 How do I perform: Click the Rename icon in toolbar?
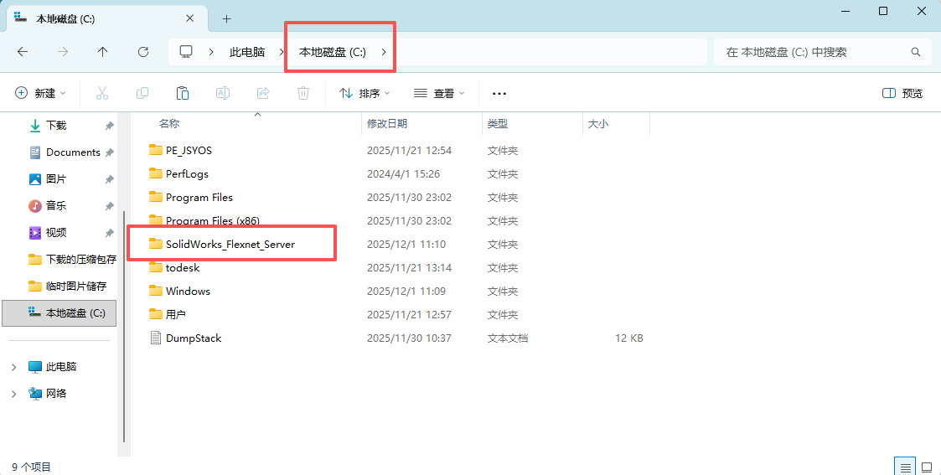click(223, 93)
